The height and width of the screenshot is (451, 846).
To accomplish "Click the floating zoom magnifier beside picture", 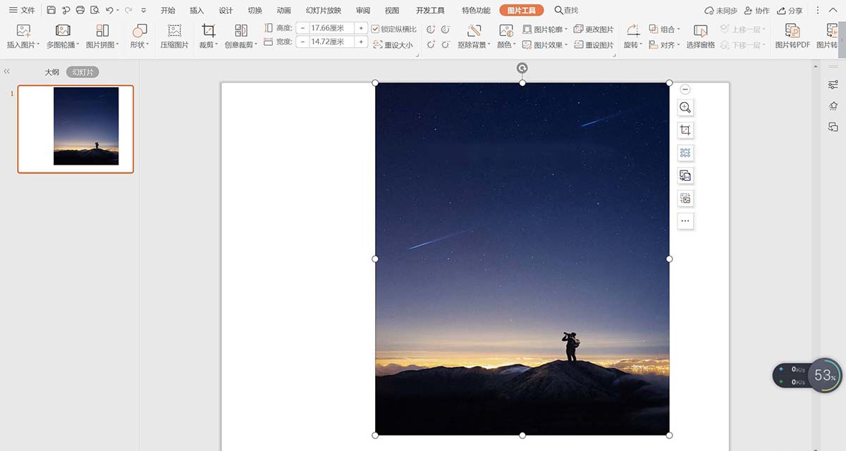I will coord(685,108).
